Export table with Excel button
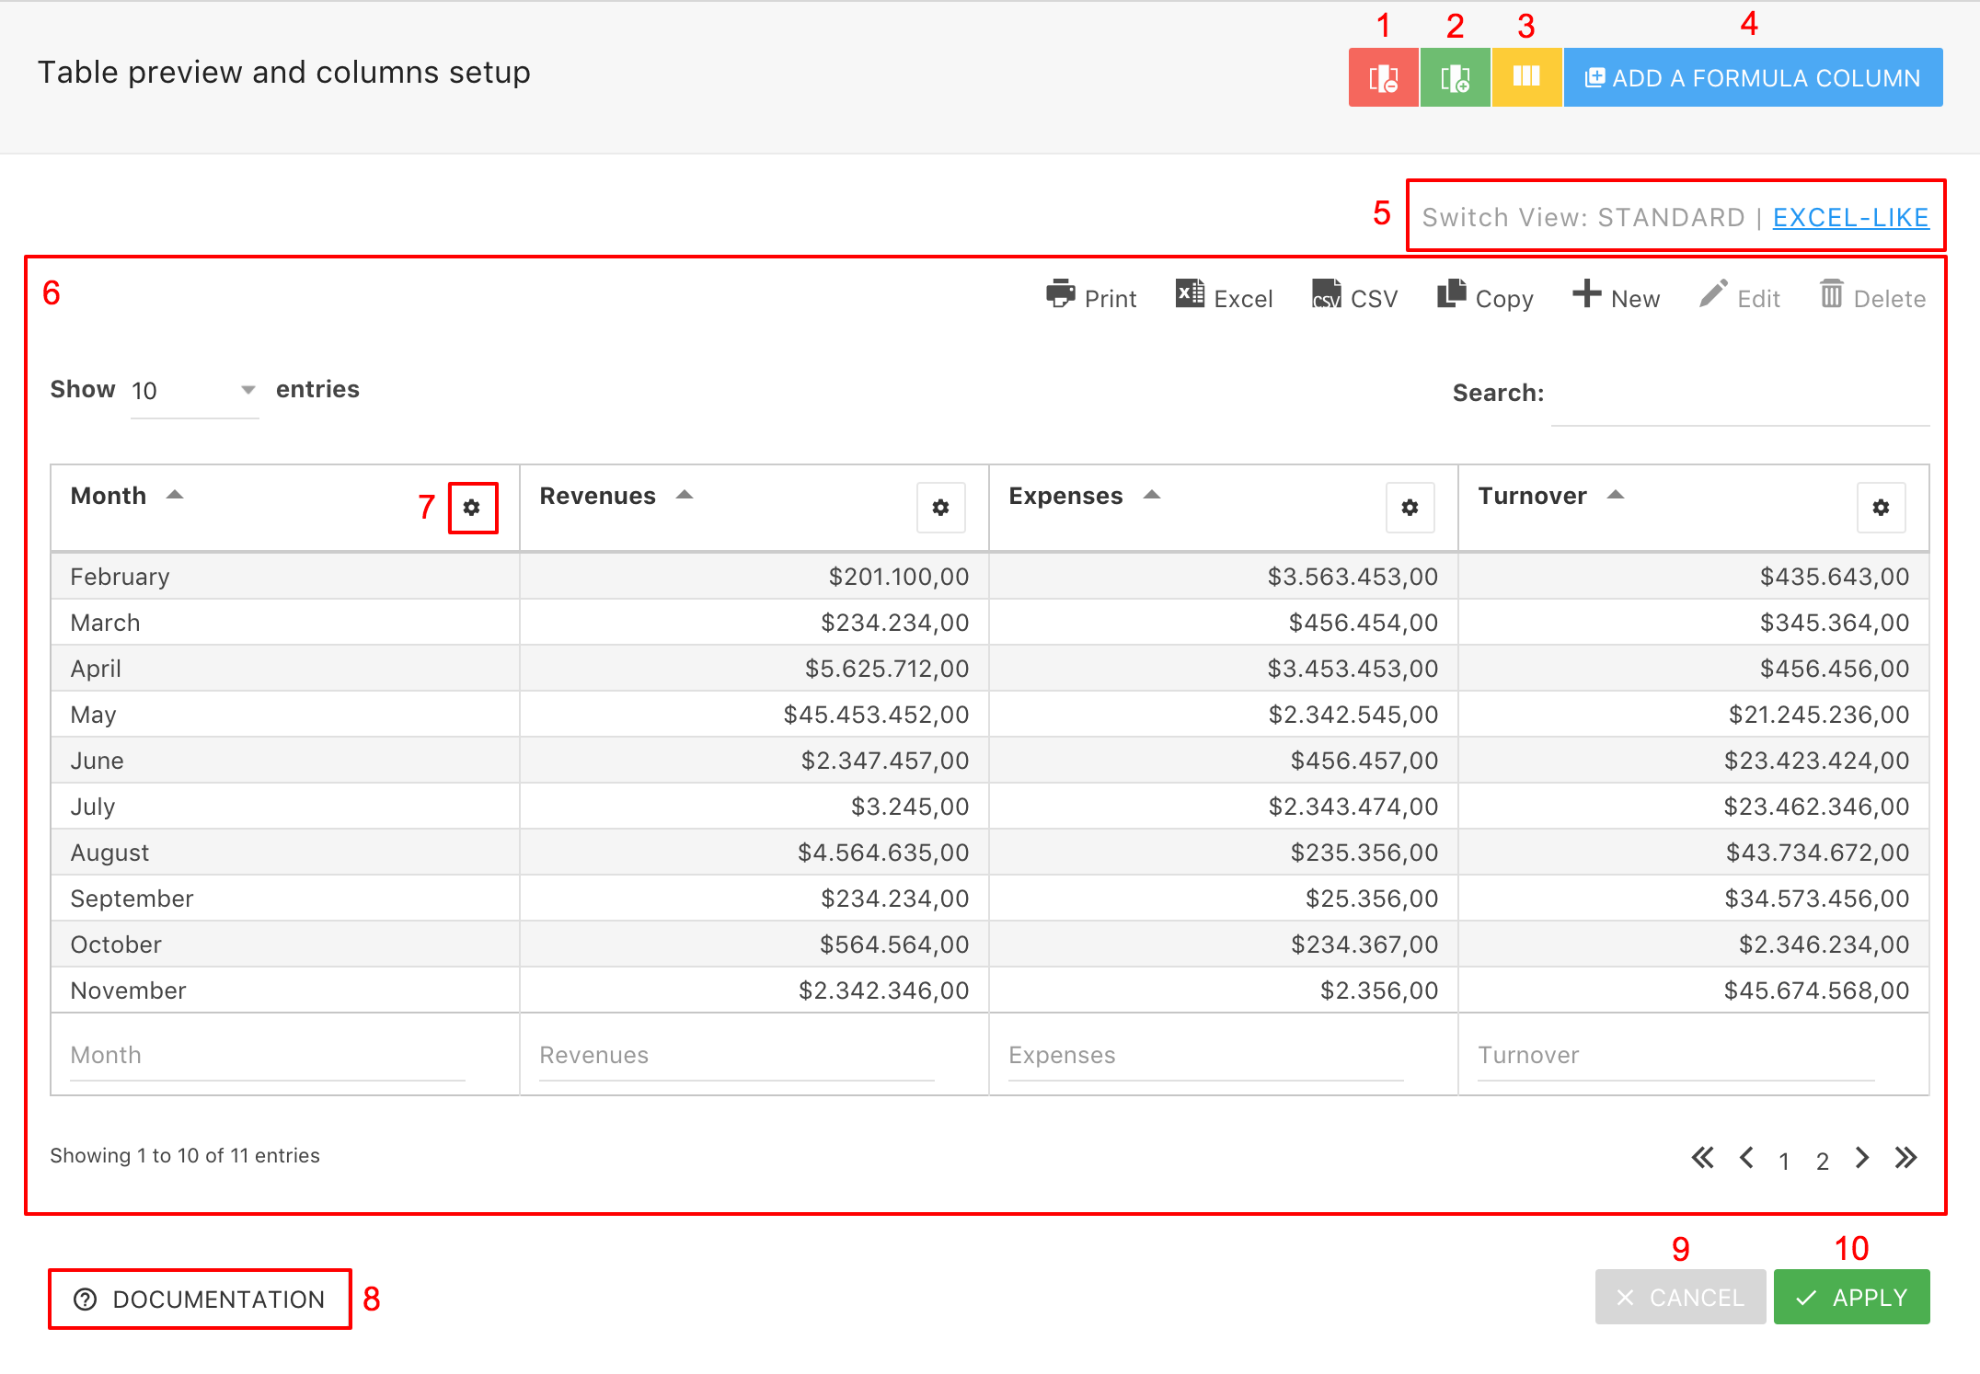This screenshot has height=1374, width=1980. pyautogui.click(x=1224, y=297)
